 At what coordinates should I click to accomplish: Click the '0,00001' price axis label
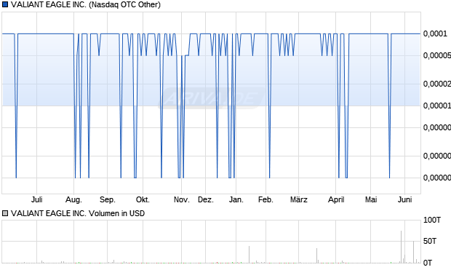[x=437, y=106]
